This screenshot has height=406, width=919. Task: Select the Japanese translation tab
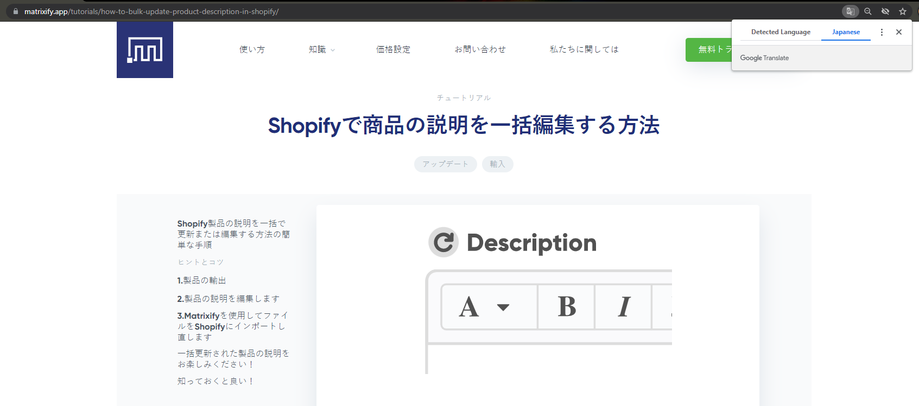[x=846, y=32]
